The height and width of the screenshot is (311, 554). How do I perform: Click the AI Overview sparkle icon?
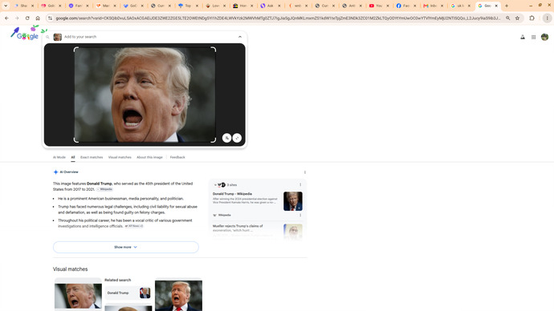[55, 172]
